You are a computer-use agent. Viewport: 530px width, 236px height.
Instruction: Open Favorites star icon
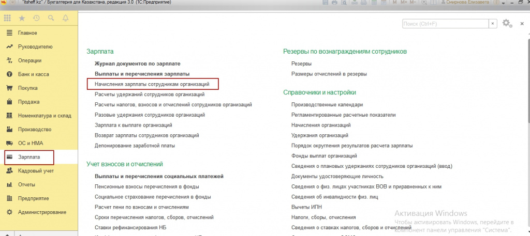coord(22,18)
